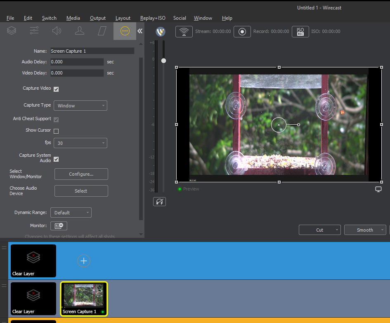The width and height of the screenshot is (390, 323).
Task: Open the person silhouette tab icon
Action: pyautogui.click(x=79, y=31)
